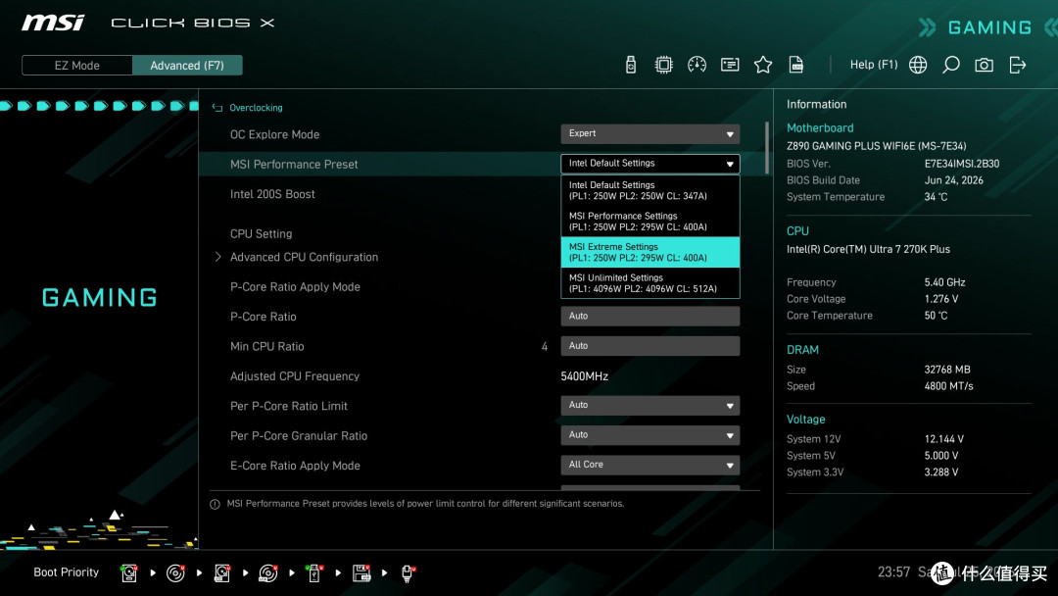Click the Core Voltage 1.276 V value
Screen dimensions: 1058x596
941,299
